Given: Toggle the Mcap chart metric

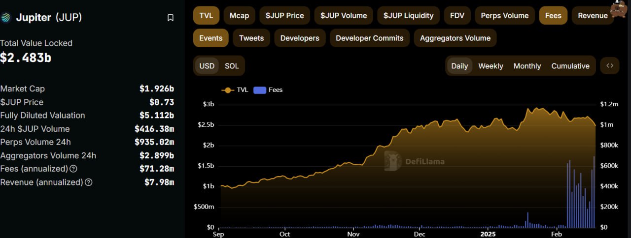Looking at the screenshot, I should [239, 15].
